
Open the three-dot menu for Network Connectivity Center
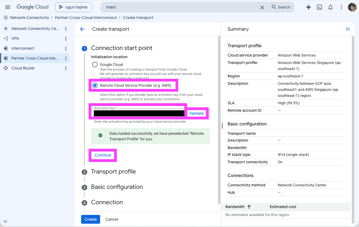(x=66, y=29)
